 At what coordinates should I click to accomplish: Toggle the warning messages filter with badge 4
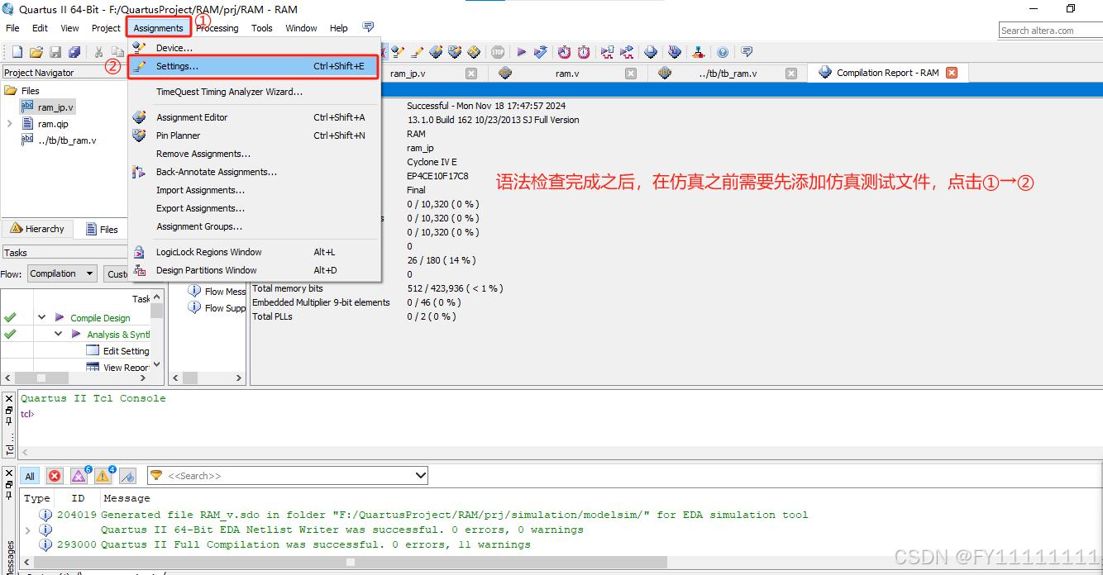tap(103, 476)
